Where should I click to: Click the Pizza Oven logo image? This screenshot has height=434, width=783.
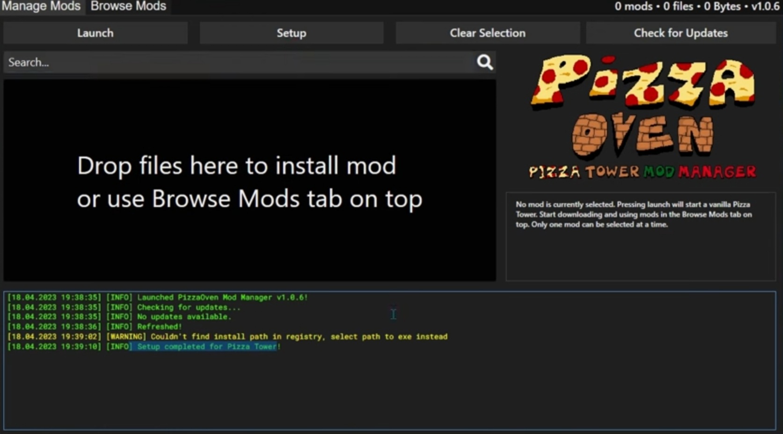642,117
